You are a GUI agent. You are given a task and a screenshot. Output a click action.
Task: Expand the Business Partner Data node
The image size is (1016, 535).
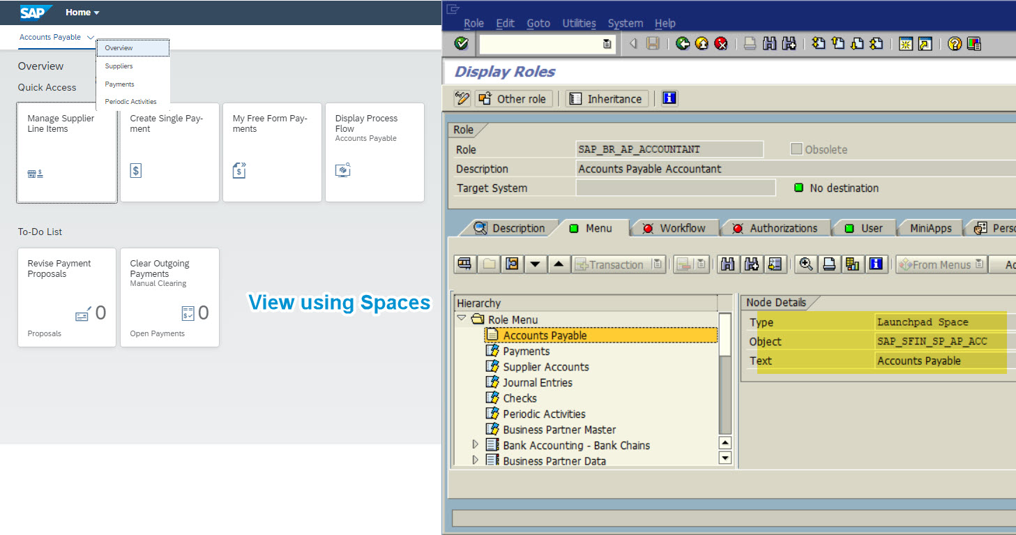point(476,460)
